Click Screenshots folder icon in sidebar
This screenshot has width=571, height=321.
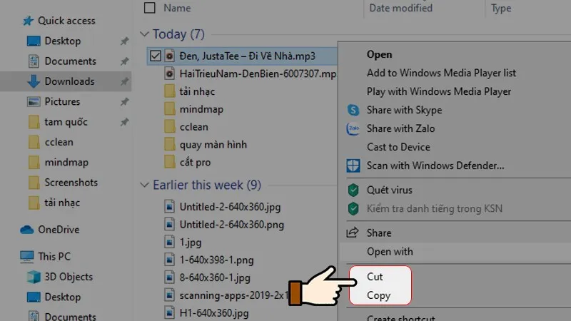(34, 183)
